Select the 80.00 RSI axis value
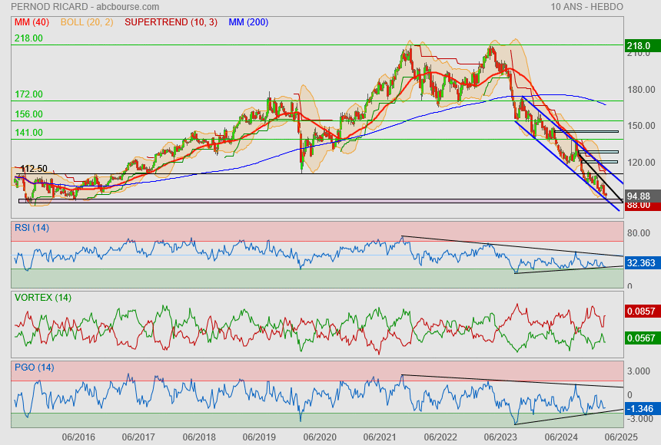This screenshot has height=445, width=661. (x=638, y=233)
